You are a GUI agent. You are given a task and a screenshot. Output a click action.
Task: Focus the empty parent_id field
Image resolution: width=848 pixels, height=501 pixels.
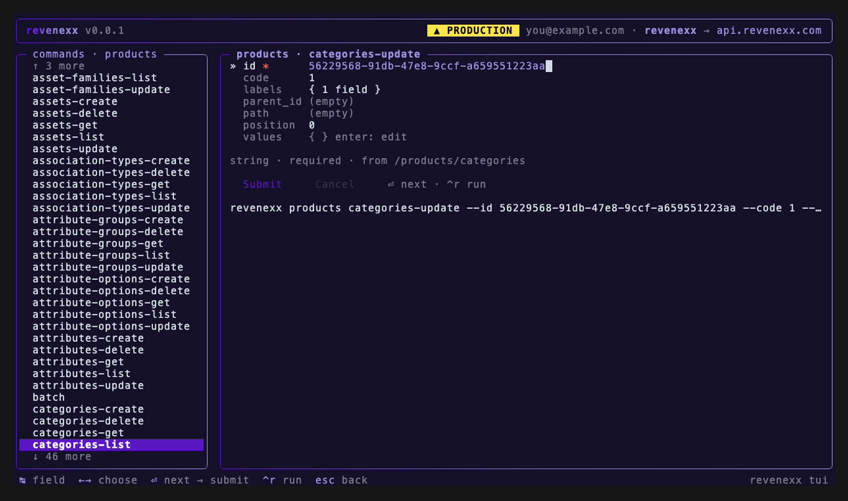tap(331, 101)
